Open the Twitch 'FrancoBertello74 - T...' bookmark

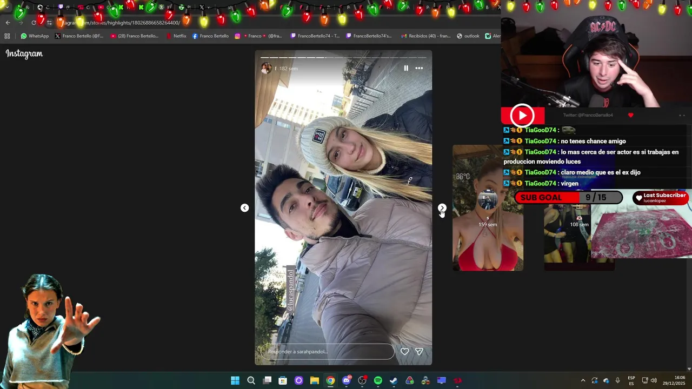[315, 36]
